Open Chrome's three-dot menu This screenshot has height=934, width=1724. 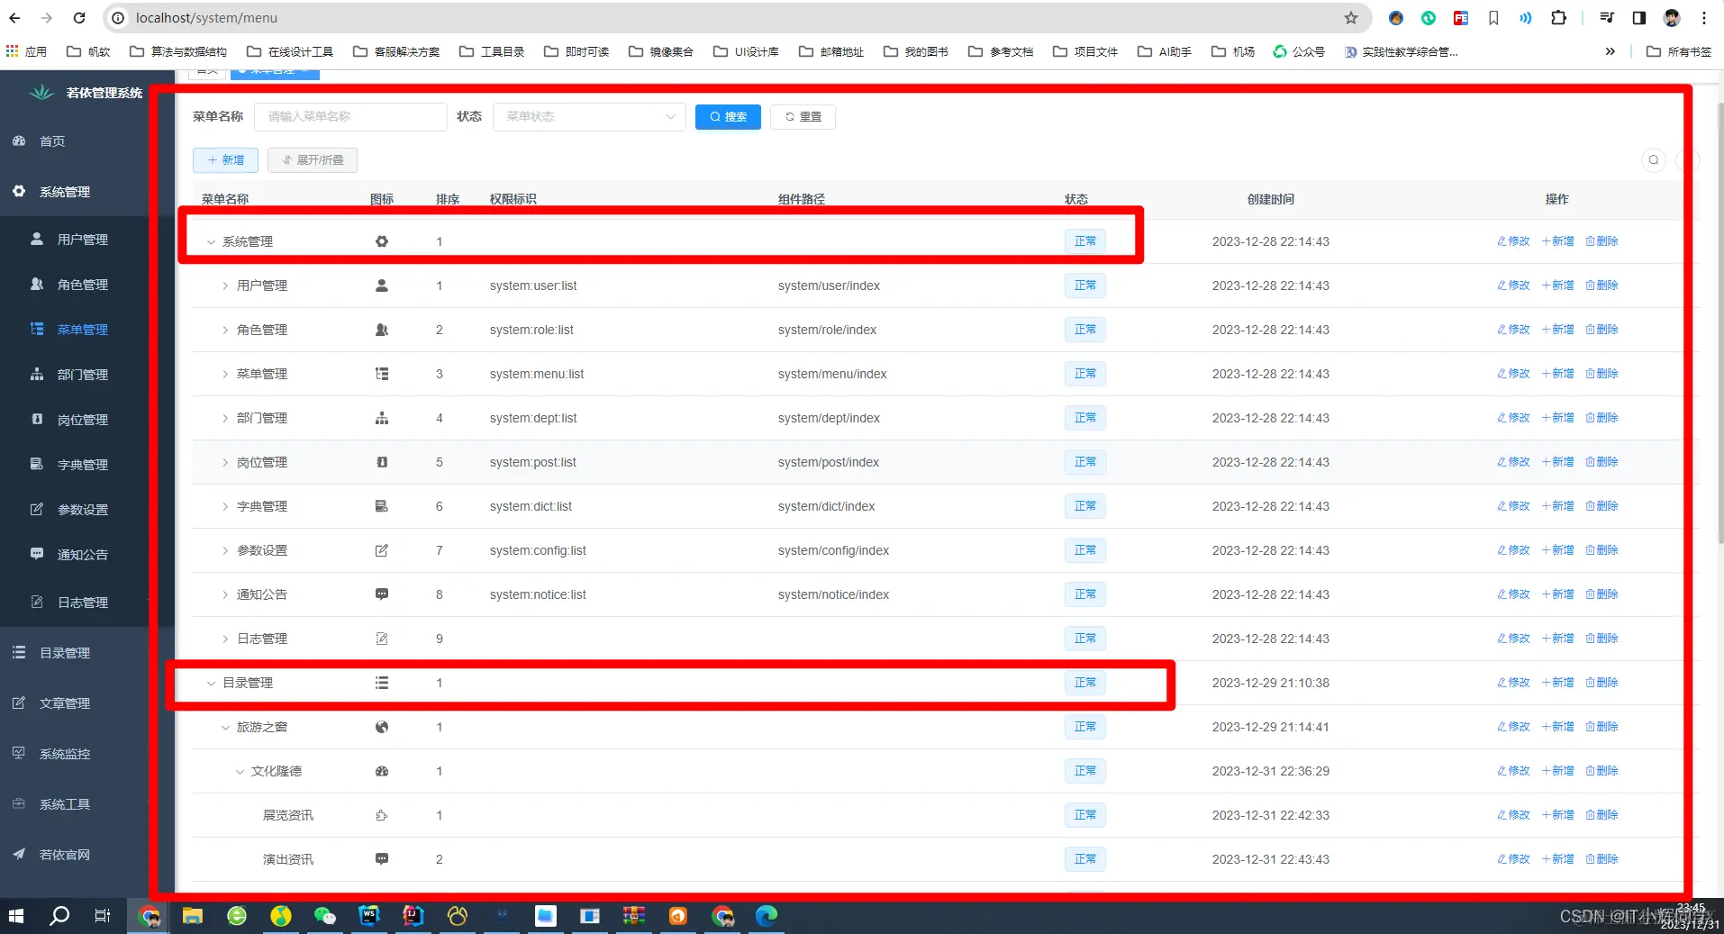point(1704,18)
